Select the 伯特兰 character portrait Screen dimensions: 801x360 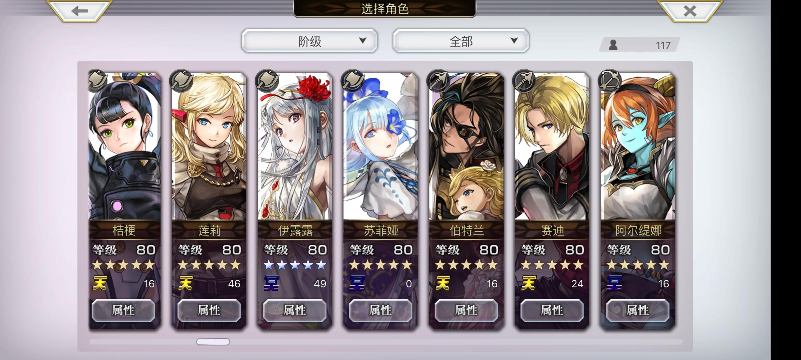466,147
